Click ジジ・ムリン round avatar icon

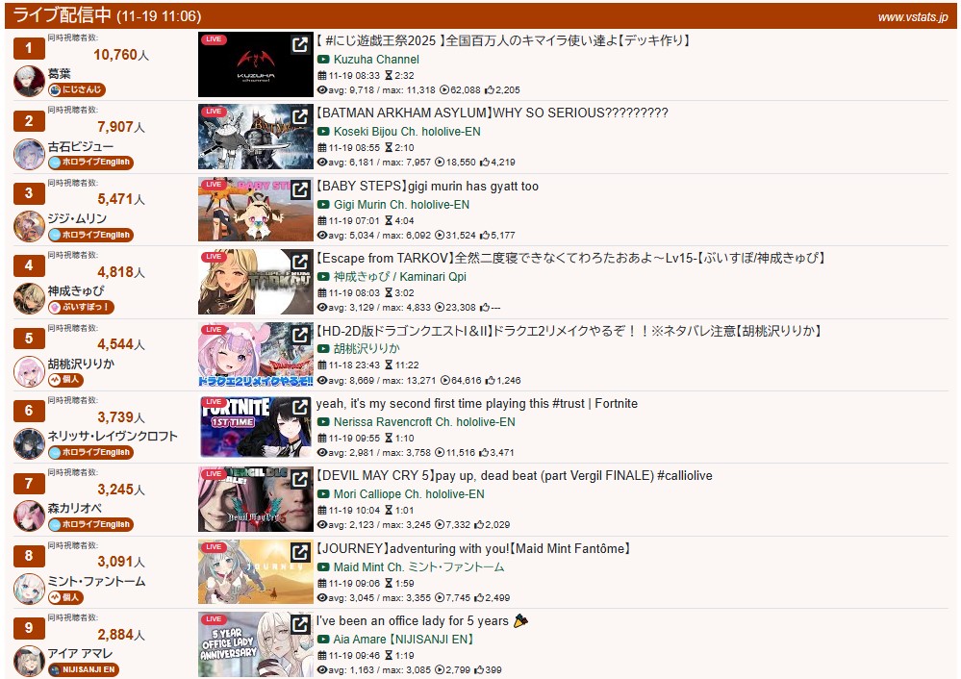point(29,226)
